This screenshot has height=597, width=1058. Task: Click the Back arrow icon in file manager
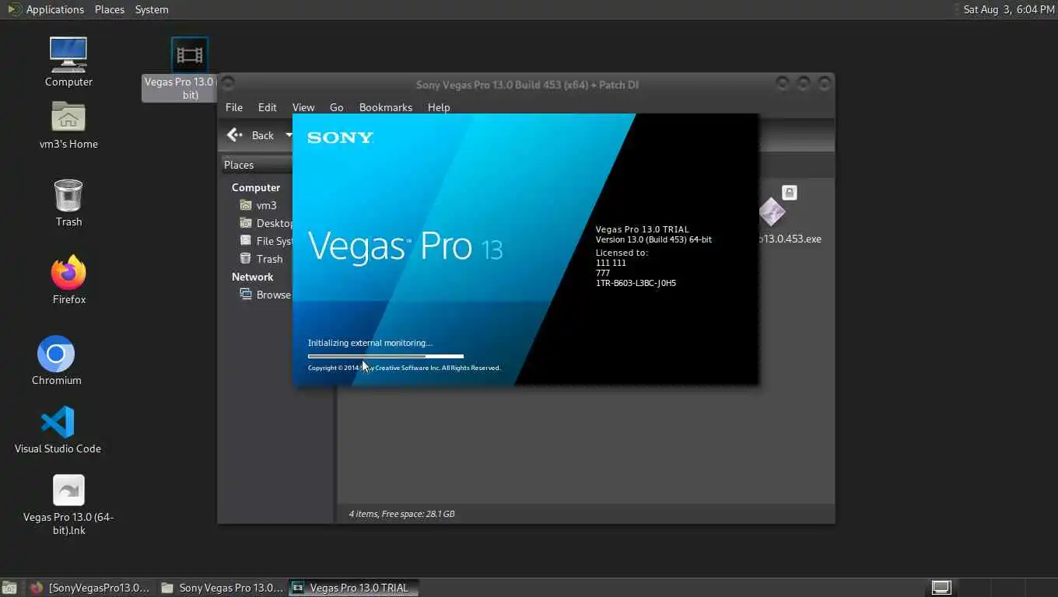coord(235,135)
